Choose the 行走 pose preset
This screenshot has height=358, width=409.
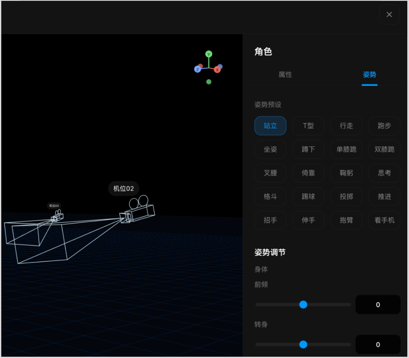[346, 126]
